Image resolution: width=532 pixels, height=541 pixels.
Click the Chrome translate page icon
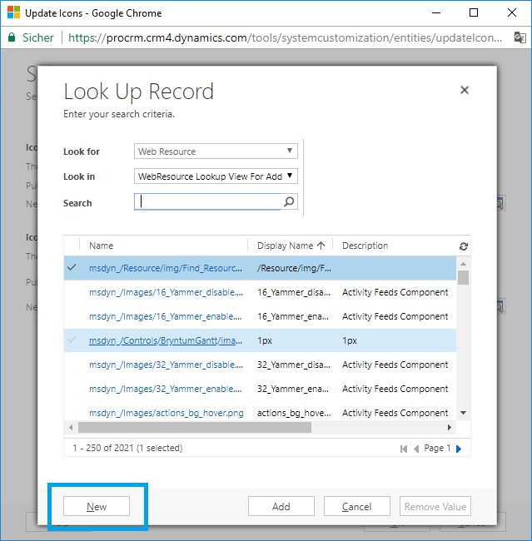click(x=520, y=37)
